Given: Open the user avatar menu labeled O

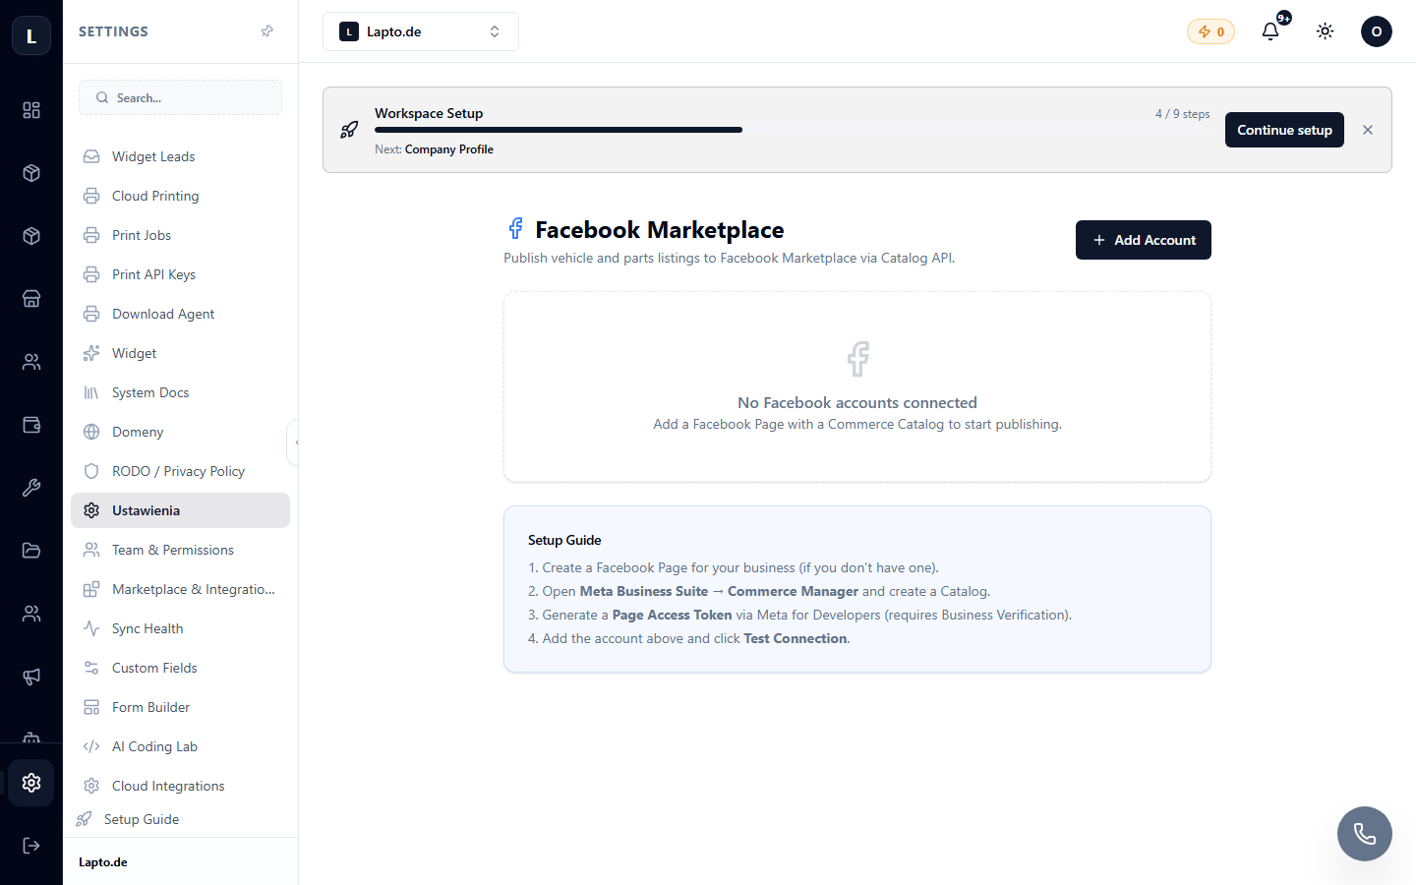Looking at the screenshot, I should click(1377, 31).
